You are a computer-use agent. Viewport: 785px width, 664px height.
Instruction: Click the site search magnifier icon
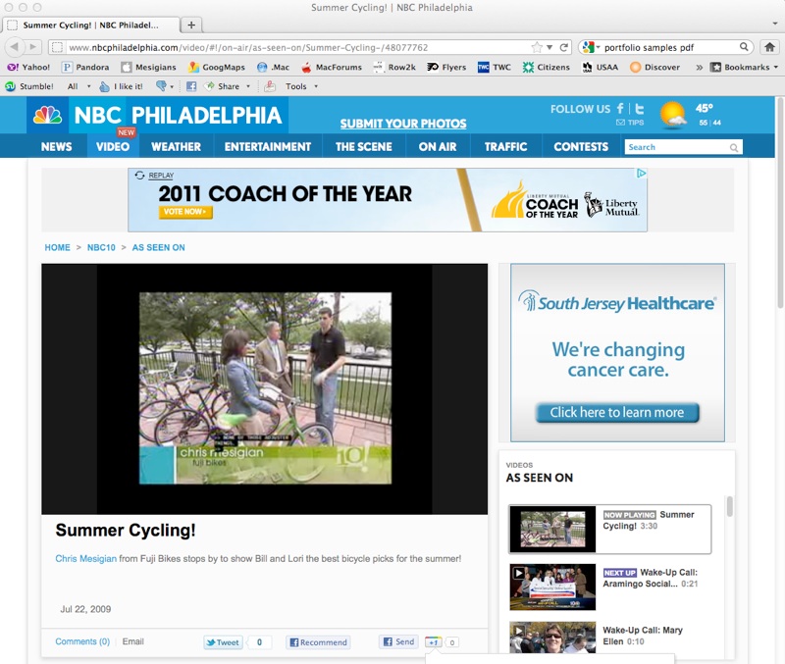click(734, 147)
